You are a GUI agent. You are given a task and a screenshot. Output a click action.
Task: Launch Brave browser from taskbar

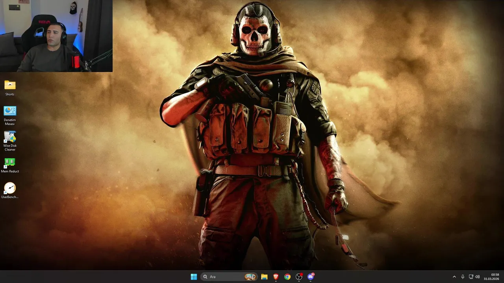click(276, 277)
